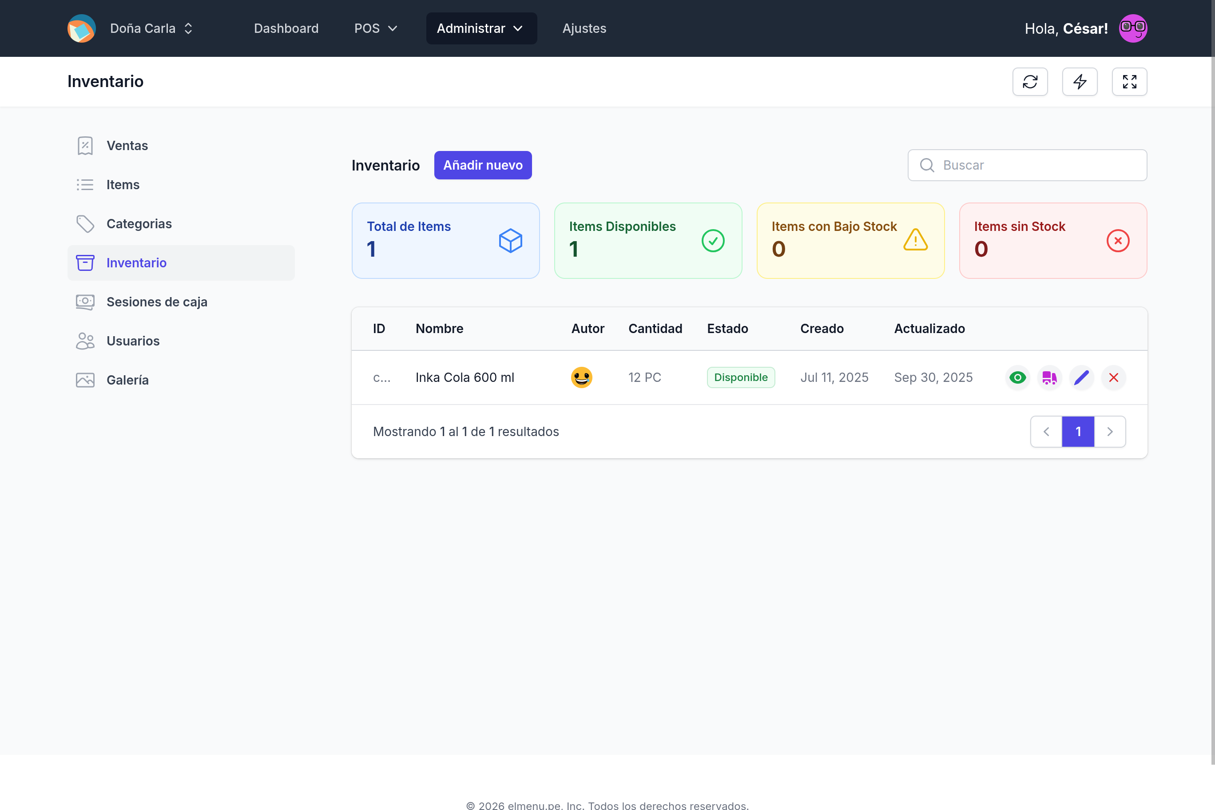Toggle fullscreen with the expand icon
Viewport: 1215px width, 810px height.
coord(1129,82)
